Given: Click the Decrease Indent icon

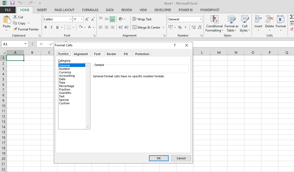Looking at the screenshot, I should [x=121, y=27].
